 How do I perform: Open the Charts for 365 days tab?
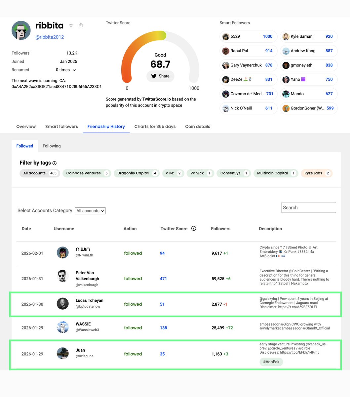(155, 126)
